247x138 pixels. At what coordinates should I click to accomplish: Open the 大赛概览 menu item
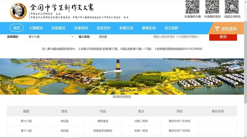pyautogui.click(x=36, y=28)
